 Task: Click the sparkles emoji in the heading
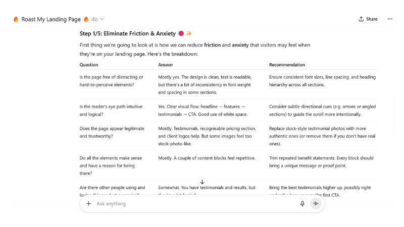pos(189,34)
